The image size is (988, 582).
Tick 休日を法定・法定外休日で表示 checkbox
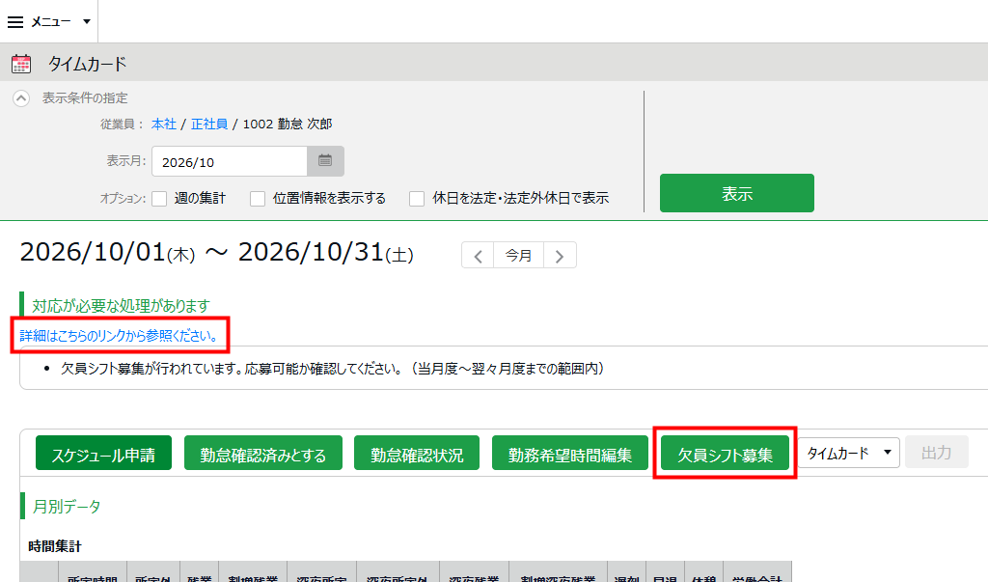(x=417, y=199)
